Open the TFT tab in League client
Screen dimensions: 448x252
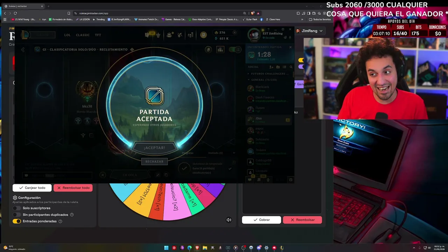click(98, 35)
